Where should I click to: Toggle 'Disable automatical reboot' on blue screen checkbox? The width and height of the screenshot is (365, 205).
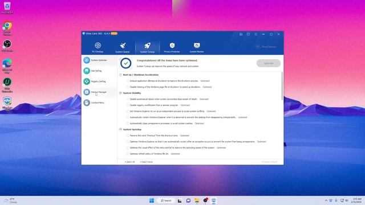128,99
